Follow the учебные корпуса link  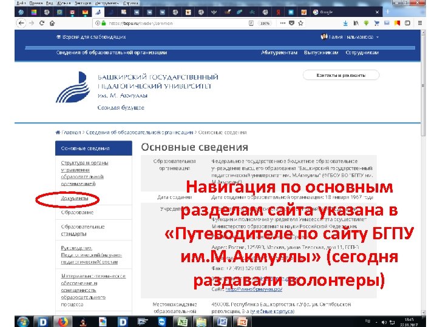273,311
